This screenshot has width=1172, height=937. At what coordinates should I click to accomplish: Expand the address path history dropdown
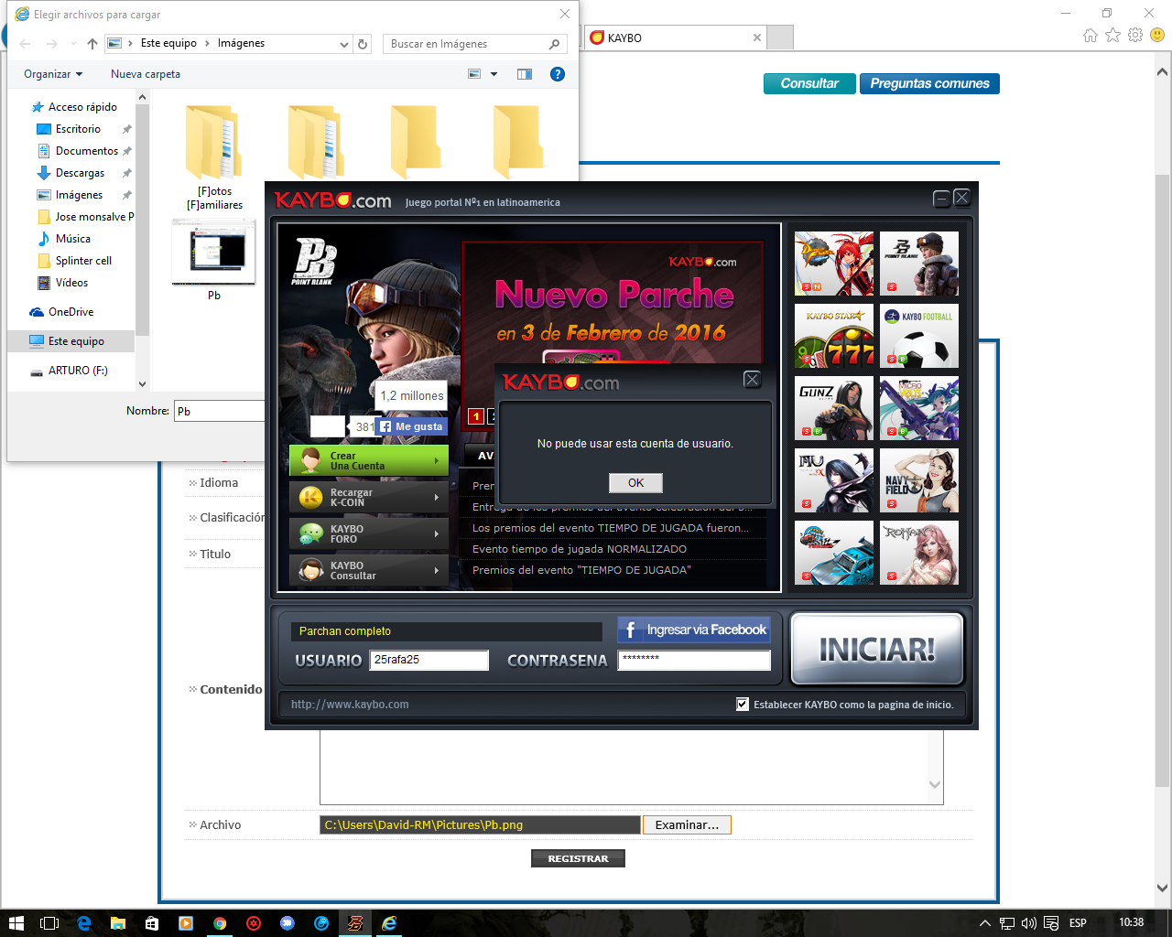coord(344,44)
